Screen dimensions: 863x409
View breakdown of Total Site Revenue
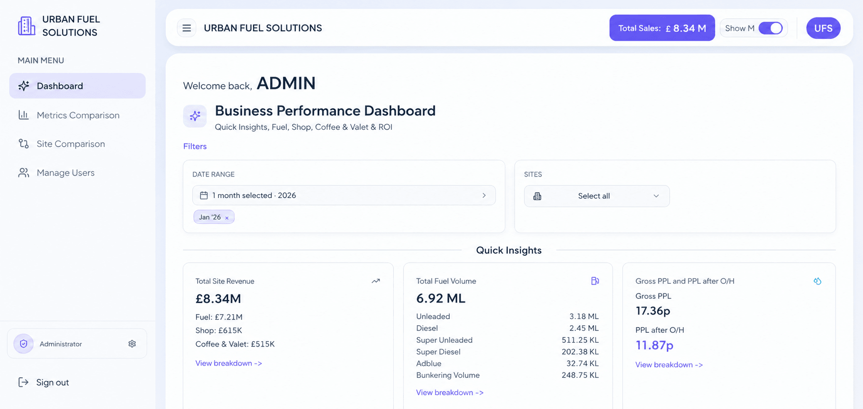[x=228, y=363]
